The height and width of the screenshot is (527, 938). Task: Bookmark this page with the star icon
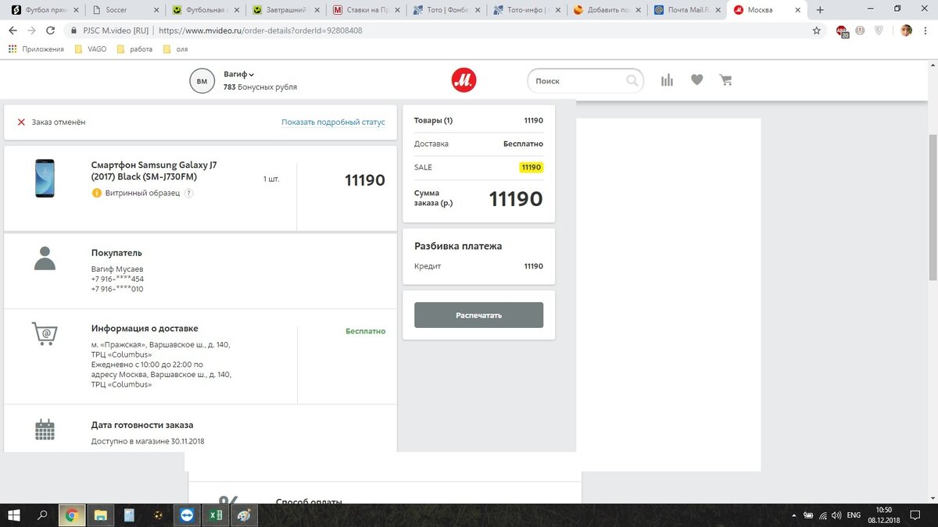[x=816, y=30]
